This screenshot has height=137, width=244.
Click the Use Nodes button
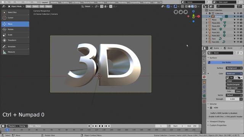225,62
